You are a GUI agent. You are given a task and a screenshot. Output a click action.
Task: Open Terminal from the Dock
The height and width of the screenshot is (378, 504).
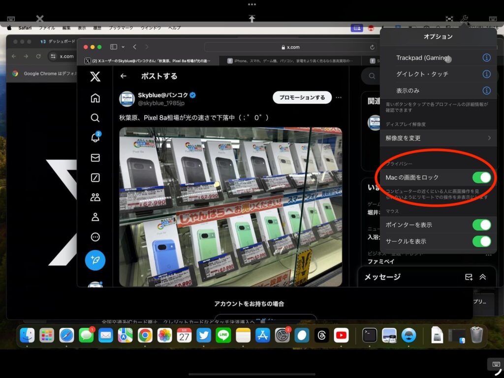tap(370, 336)
